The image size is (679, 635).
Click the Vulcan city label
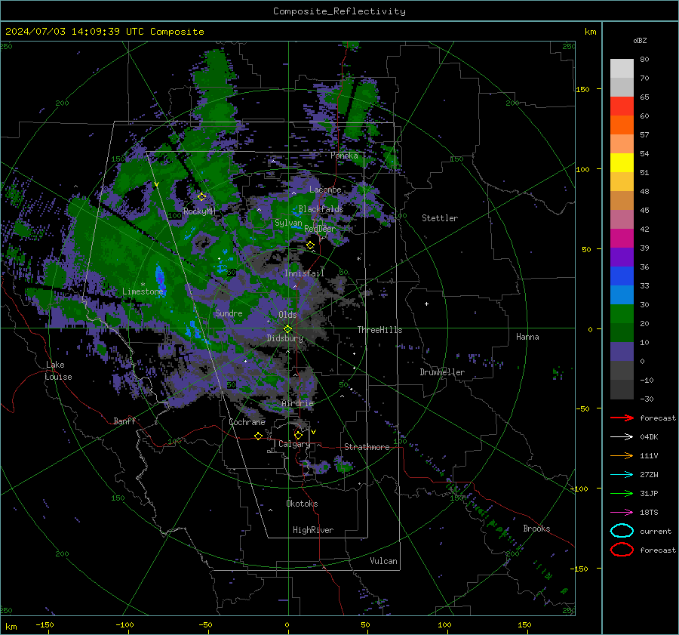[383, 561]
